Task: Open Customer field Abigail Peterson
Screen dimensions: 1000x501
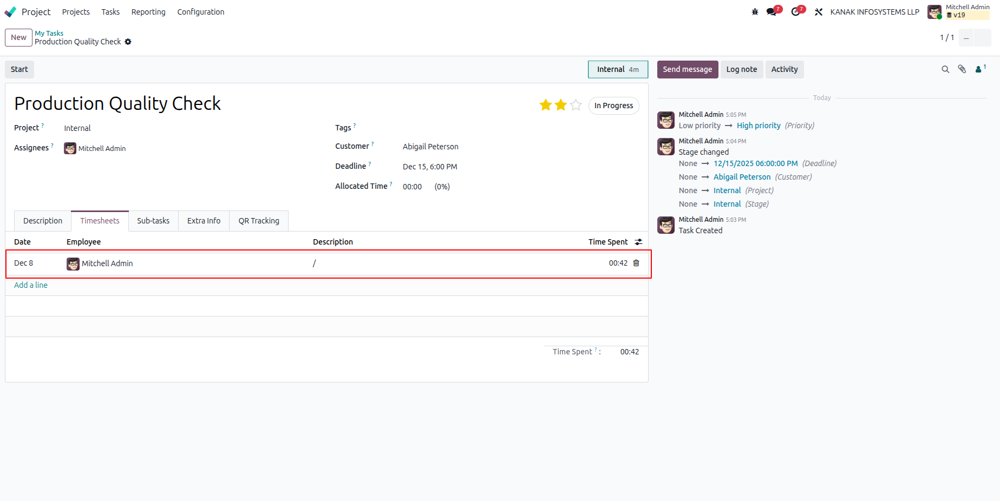Action: 430,147
